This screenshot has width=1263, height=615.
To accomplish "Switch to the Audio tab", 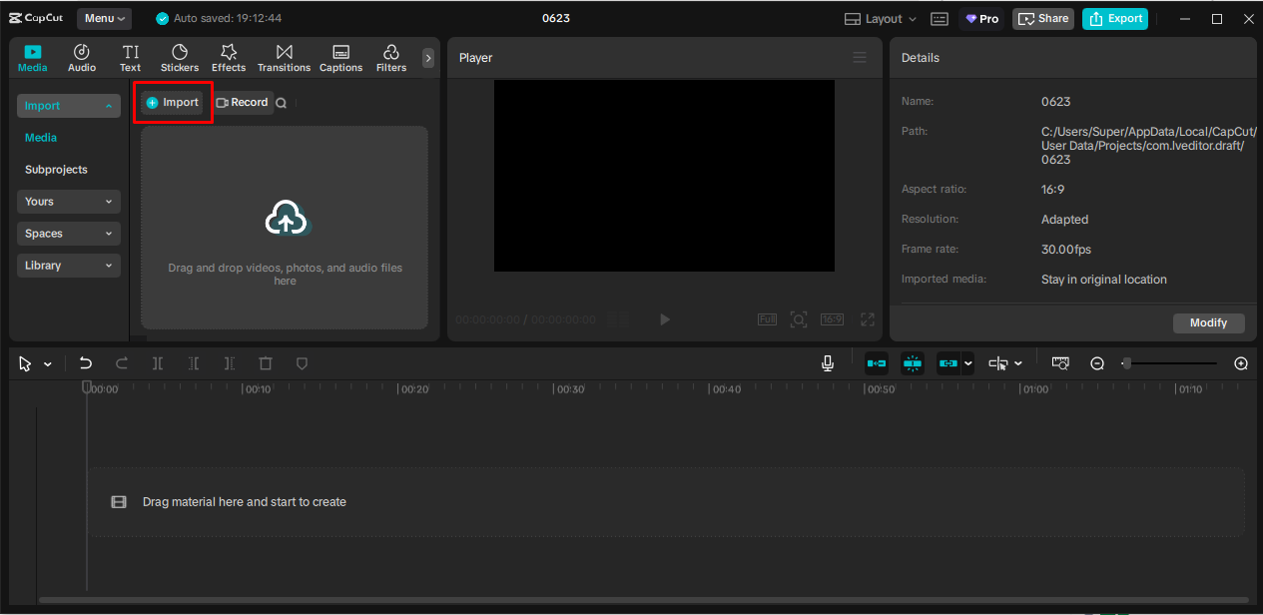I will tap(81, 56).
